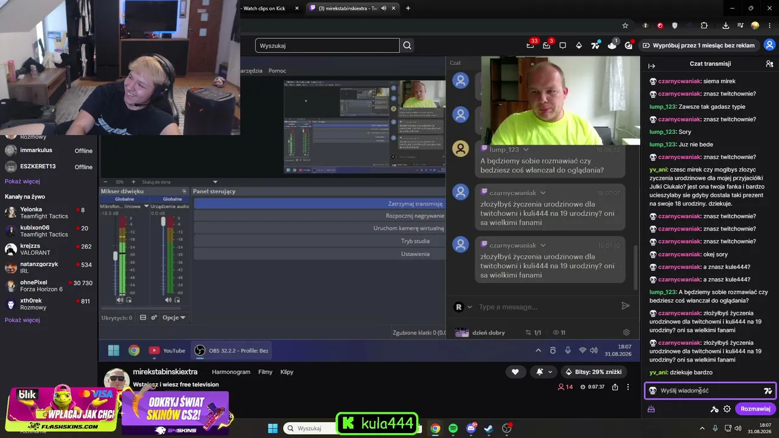This screenshot has width=779, height=438.
Task: Open the 7TV icon in Twitch top bar
Action: 595,46
